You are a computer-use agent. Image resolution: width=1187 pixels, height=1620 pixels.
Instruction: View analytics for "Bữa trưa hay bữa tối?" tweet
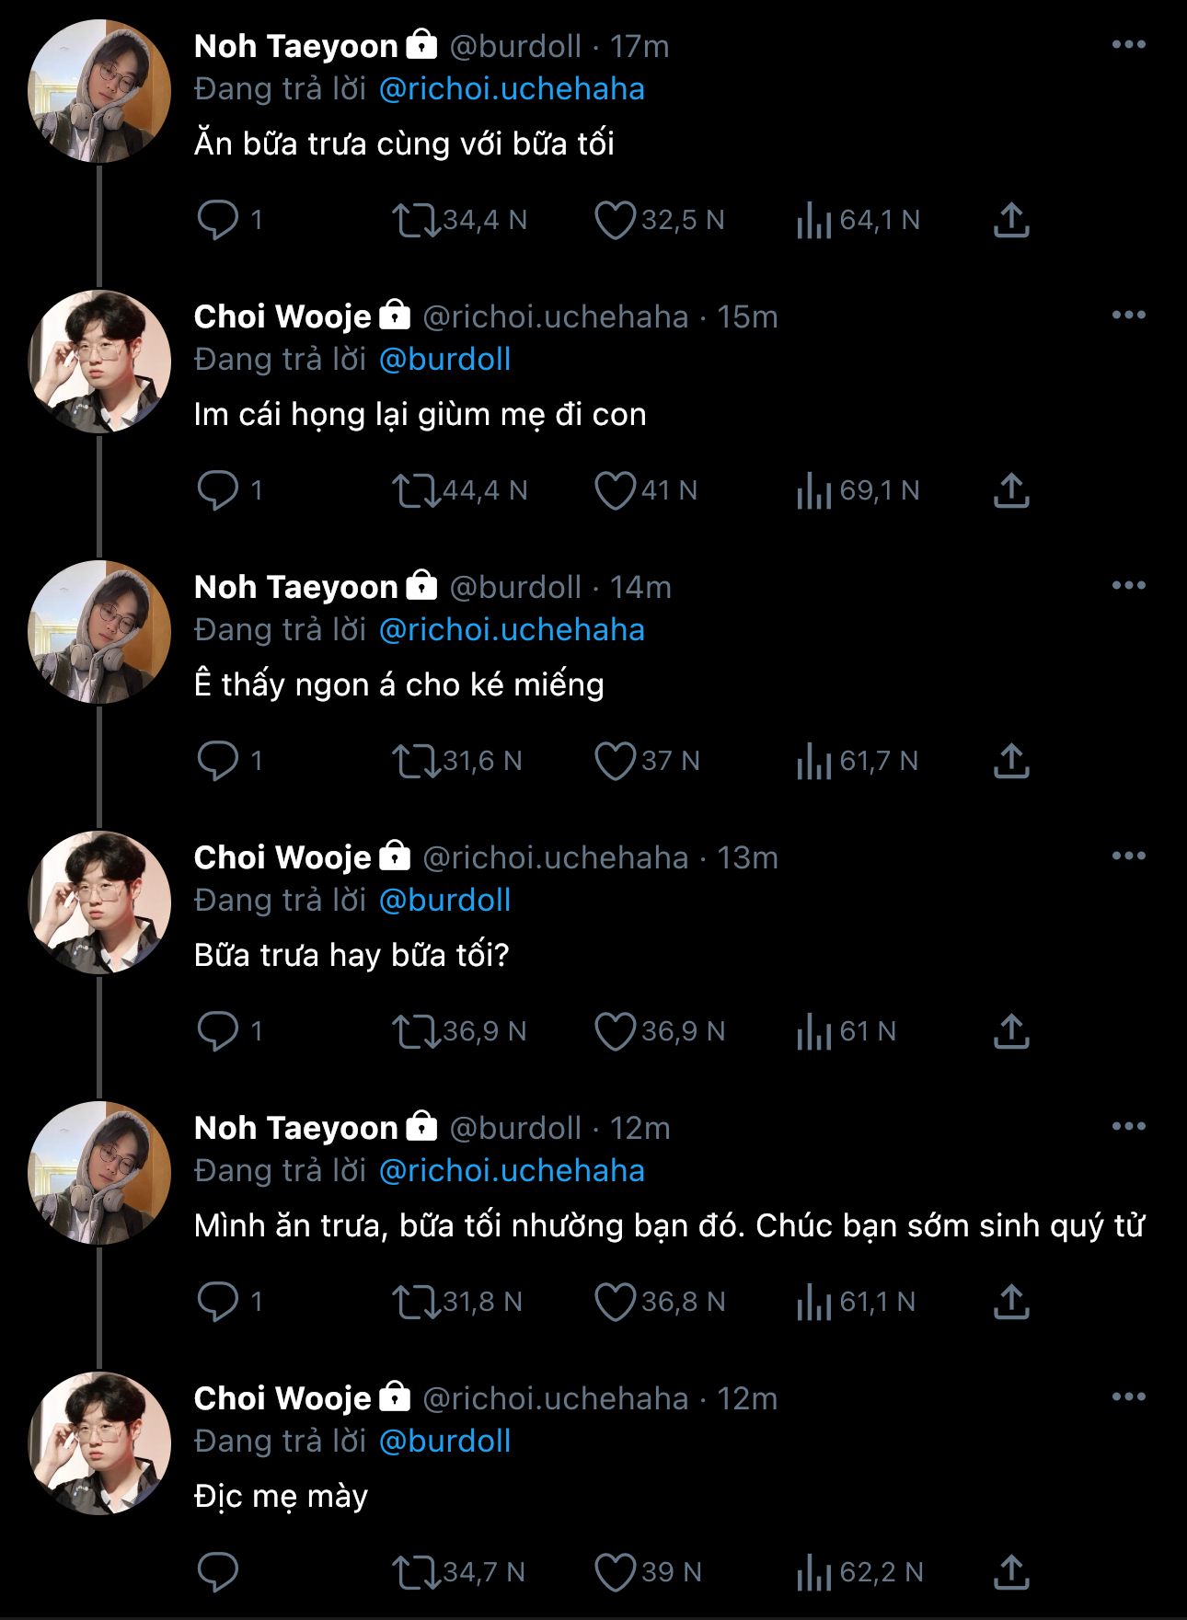(813, 1032)
